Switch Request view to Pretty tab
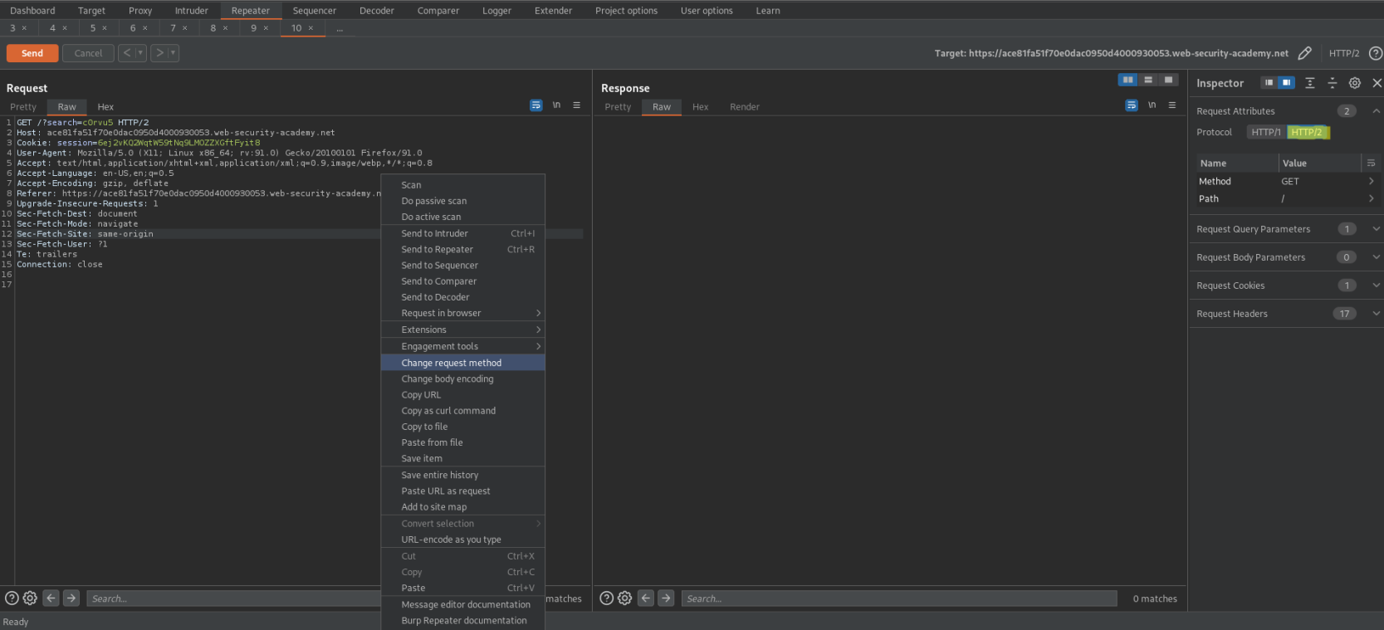The width and height of the screenshot is (1384, 630). coord(23,106)
